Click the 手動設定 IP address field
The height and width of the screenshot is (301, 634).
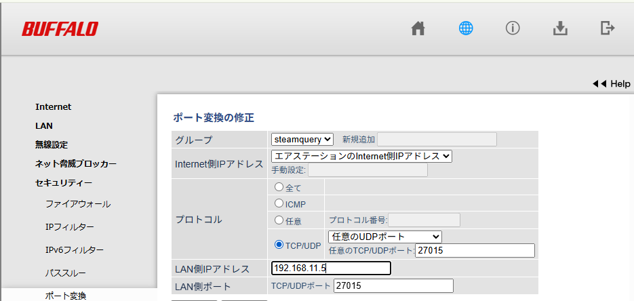368,170
